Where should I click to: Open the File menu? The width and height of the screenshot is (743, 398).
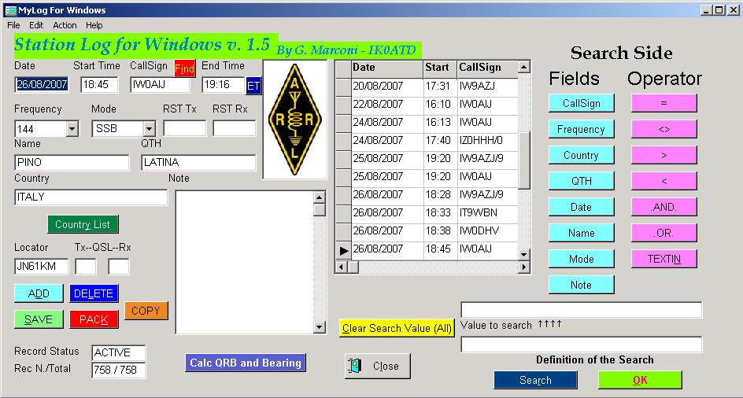[x=13, y=25]
